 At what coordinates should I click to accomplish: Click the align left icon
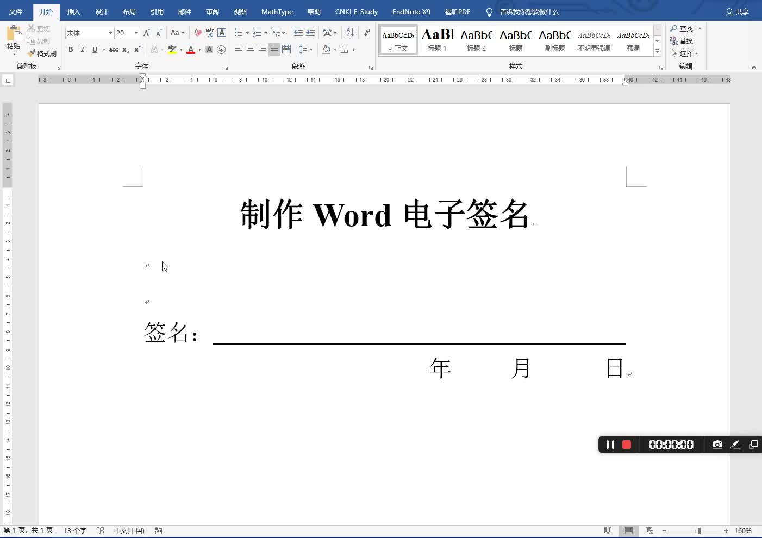click(x=238, y=49)
